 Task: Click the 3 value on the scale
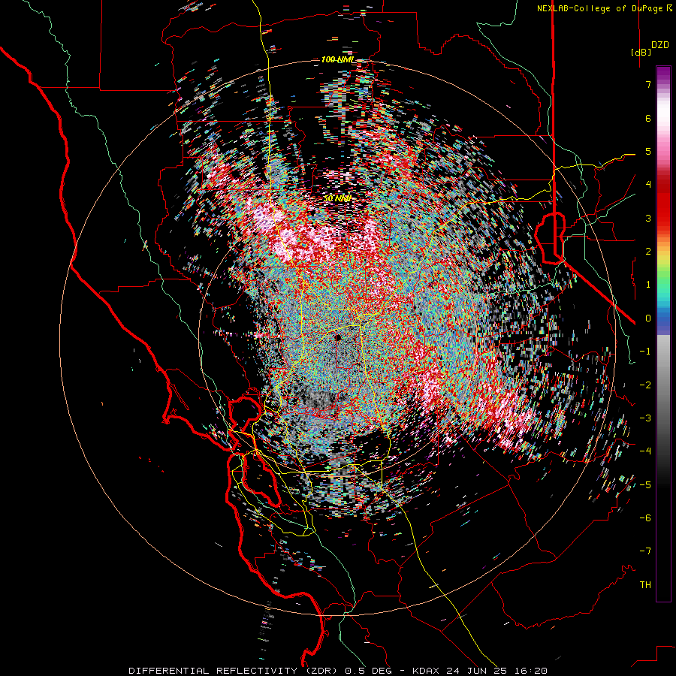(x=648, y=218)
